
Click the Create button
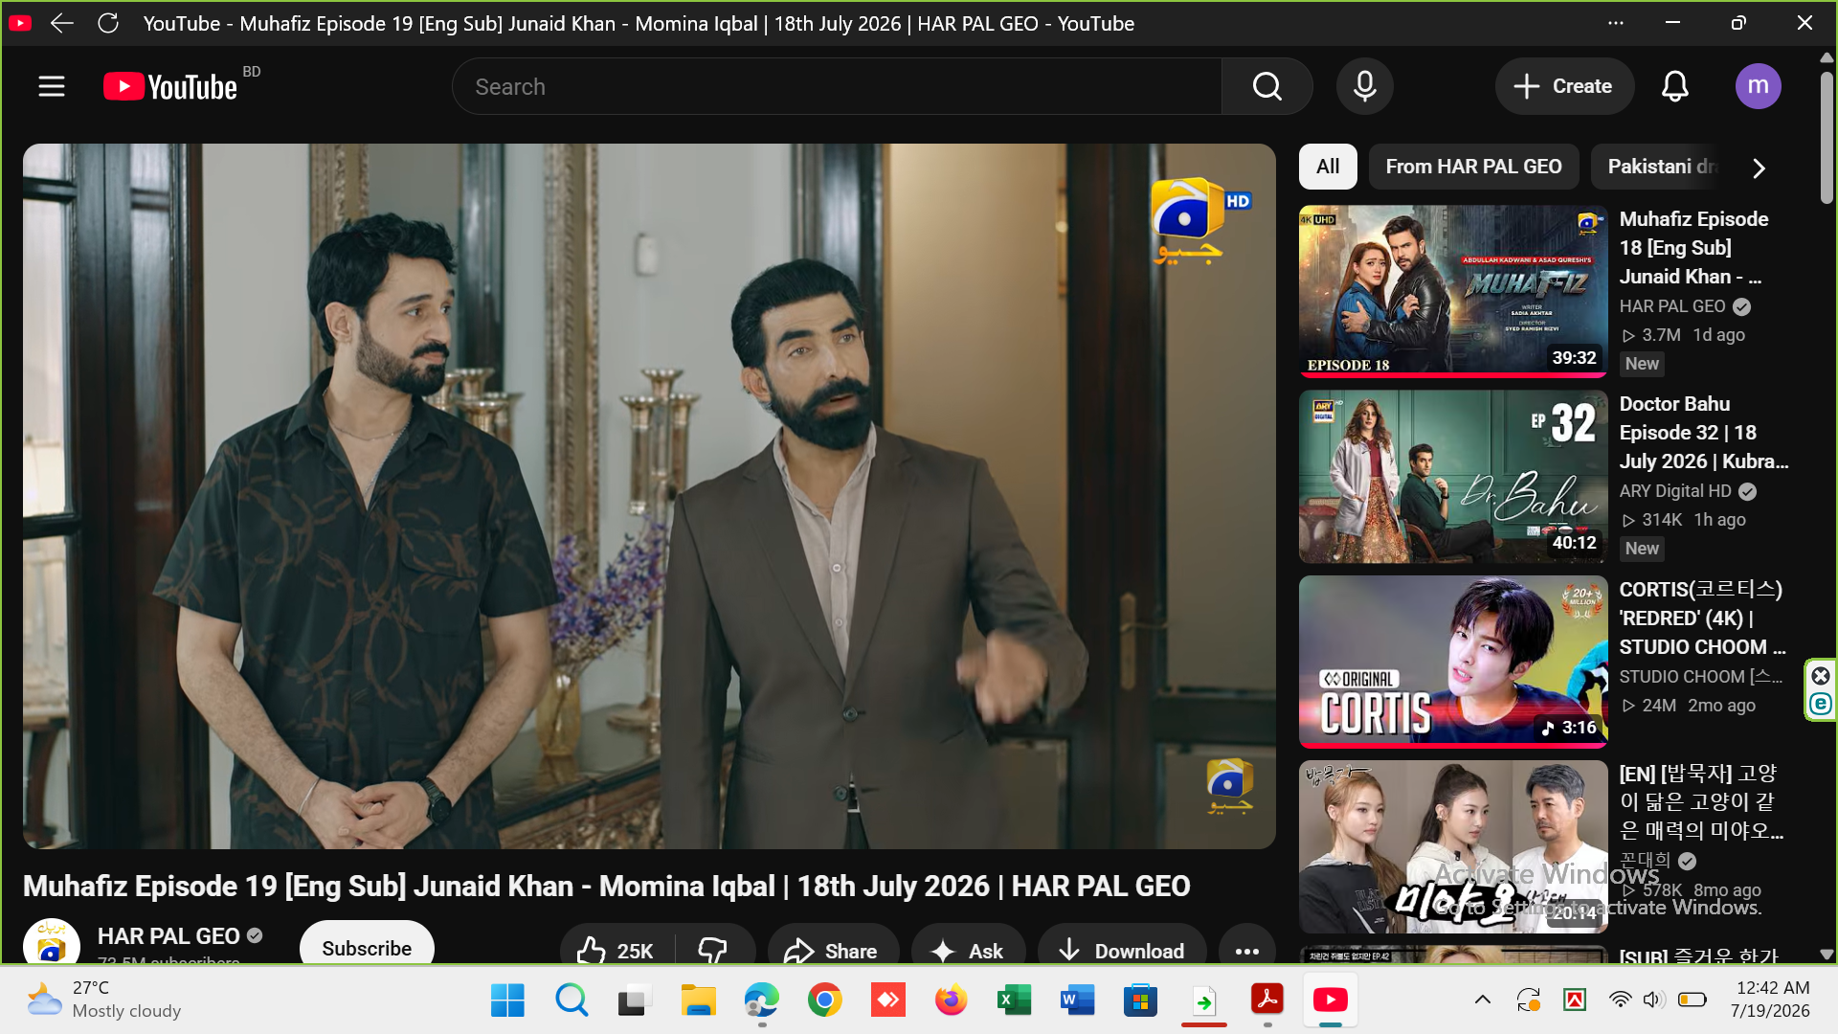[1564, 86]
